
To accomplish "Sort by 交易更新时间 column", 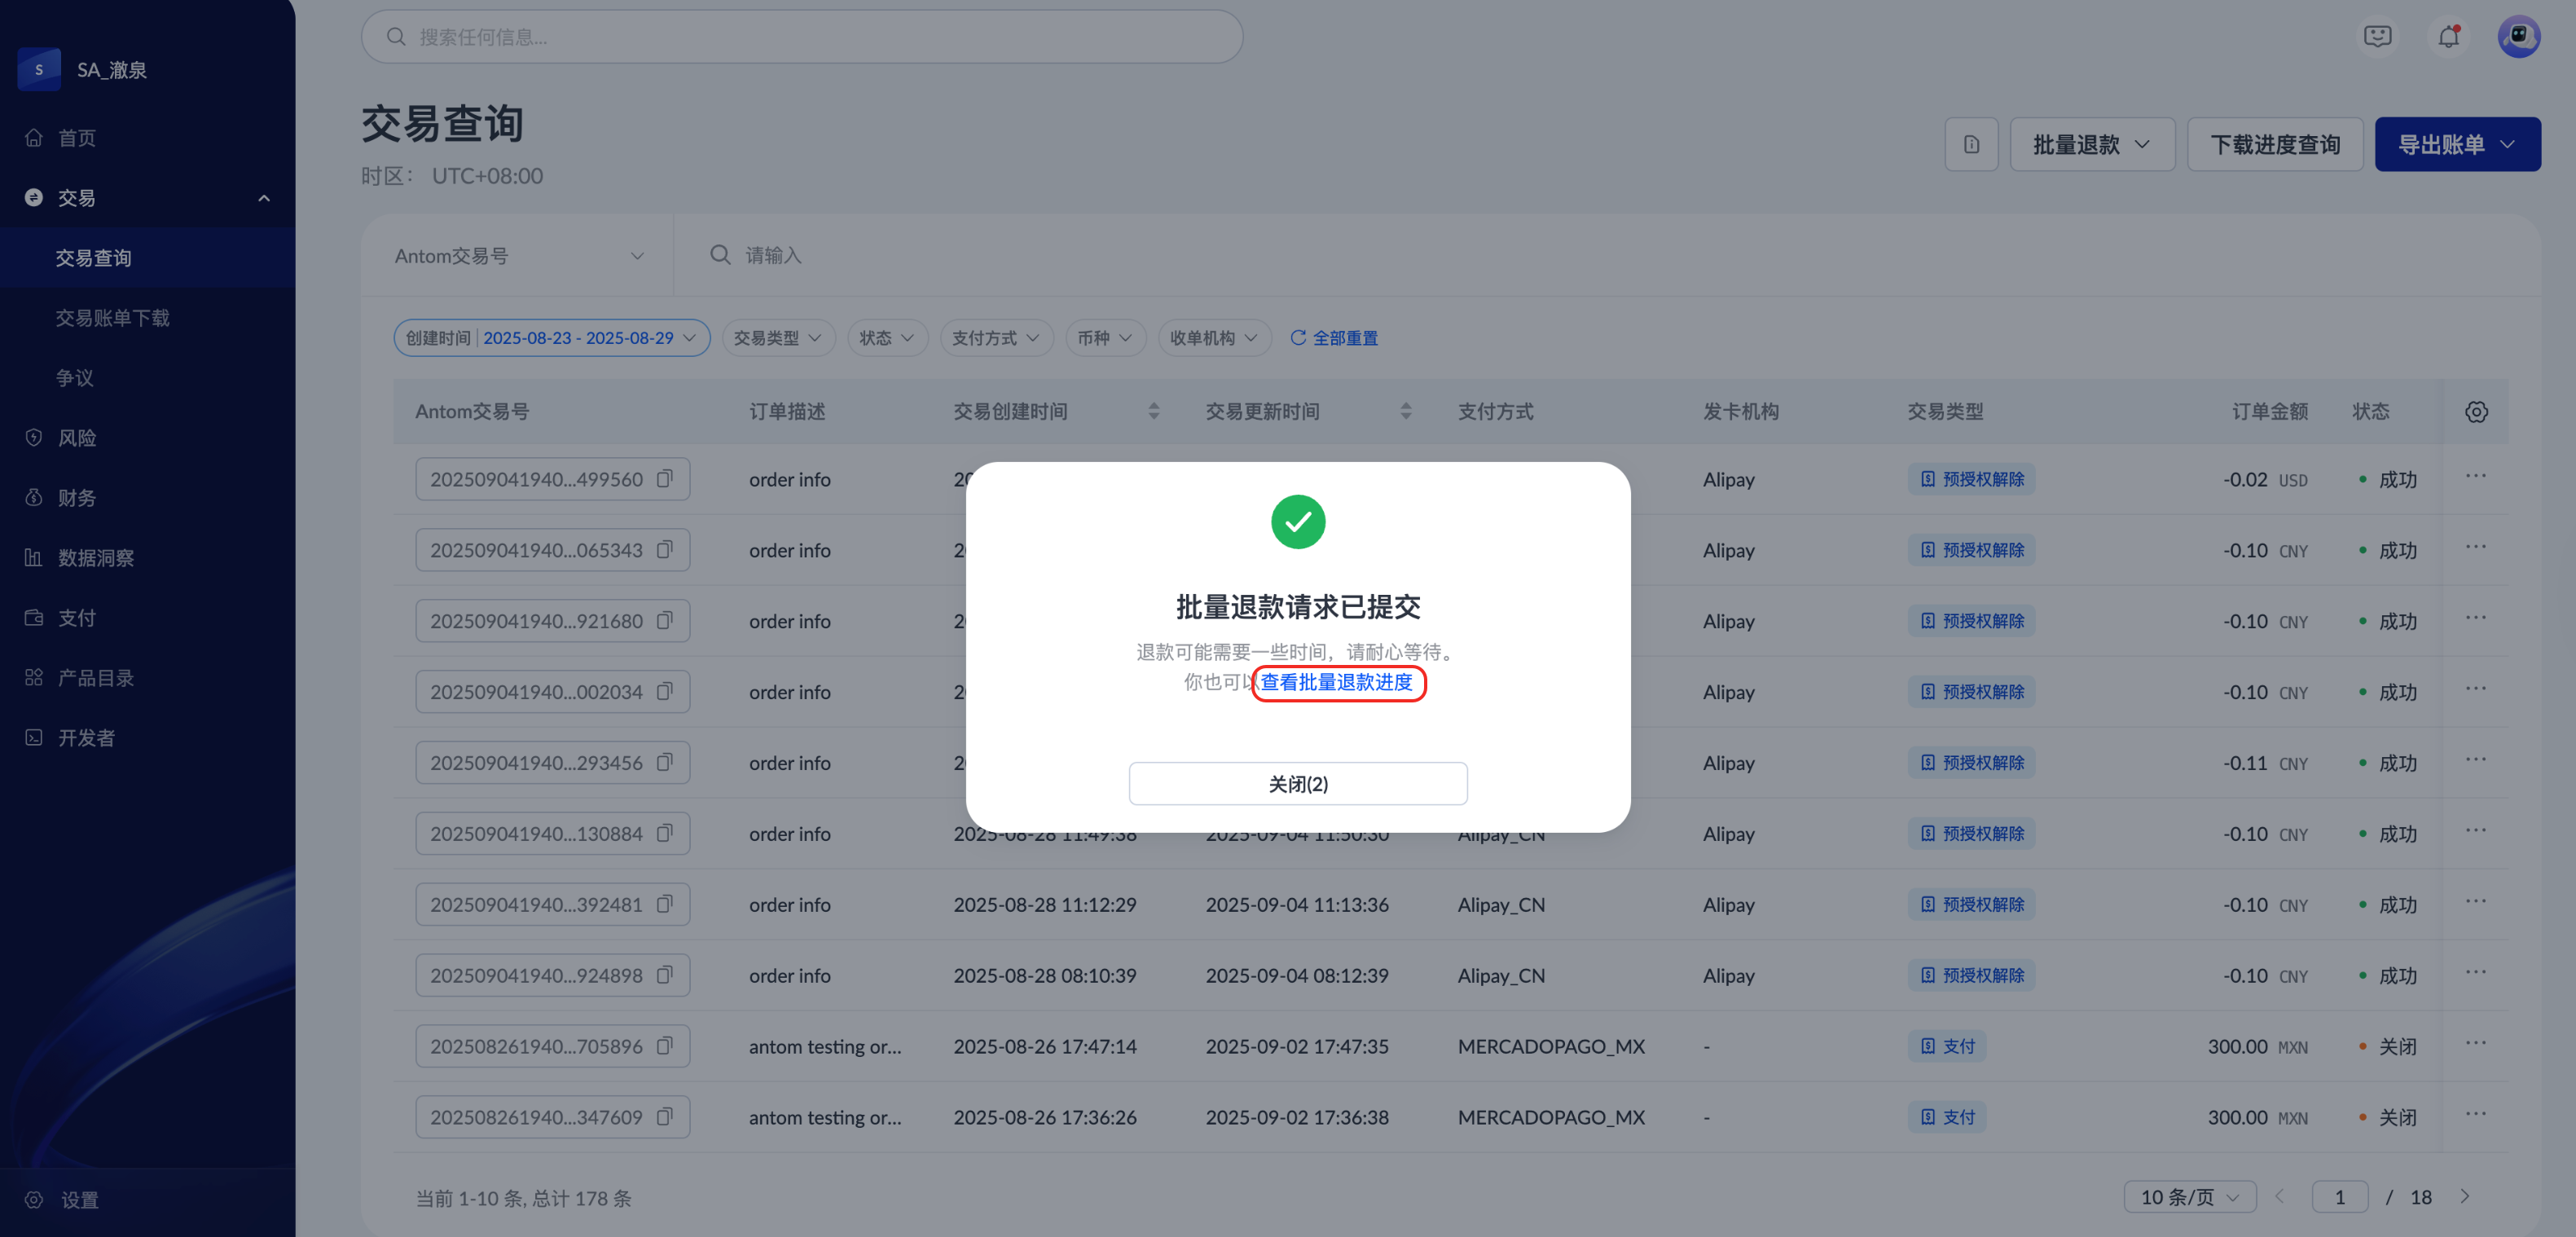I will [x=1405, y=412].
